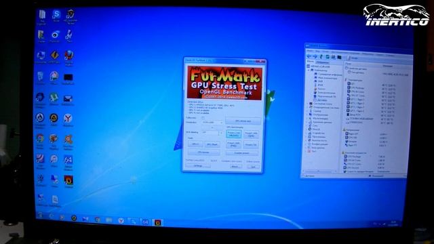The width and height of the screenshot is (434, 244).
Task: Click the FurMark banner image
Action: pos(224,83)
